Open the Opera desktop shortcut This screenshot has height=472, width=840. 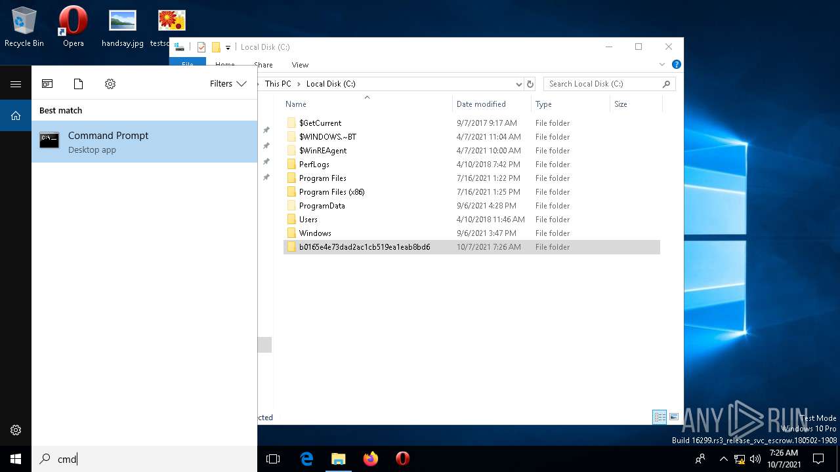73,28
